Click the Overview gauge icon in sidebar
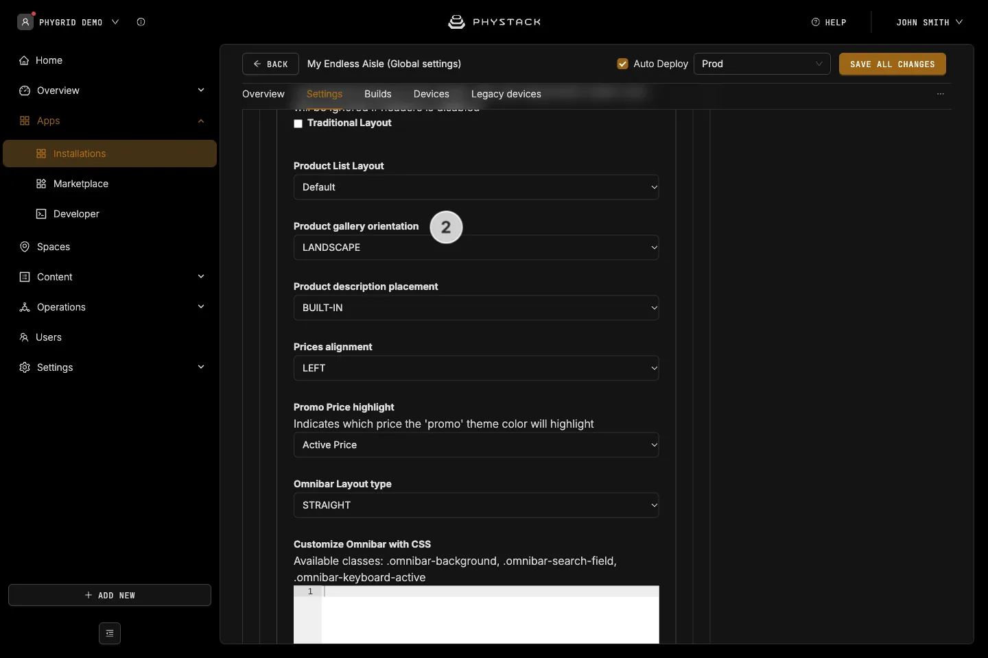The width and height of the screenshot is (988, 658). (x=25, y=90)
